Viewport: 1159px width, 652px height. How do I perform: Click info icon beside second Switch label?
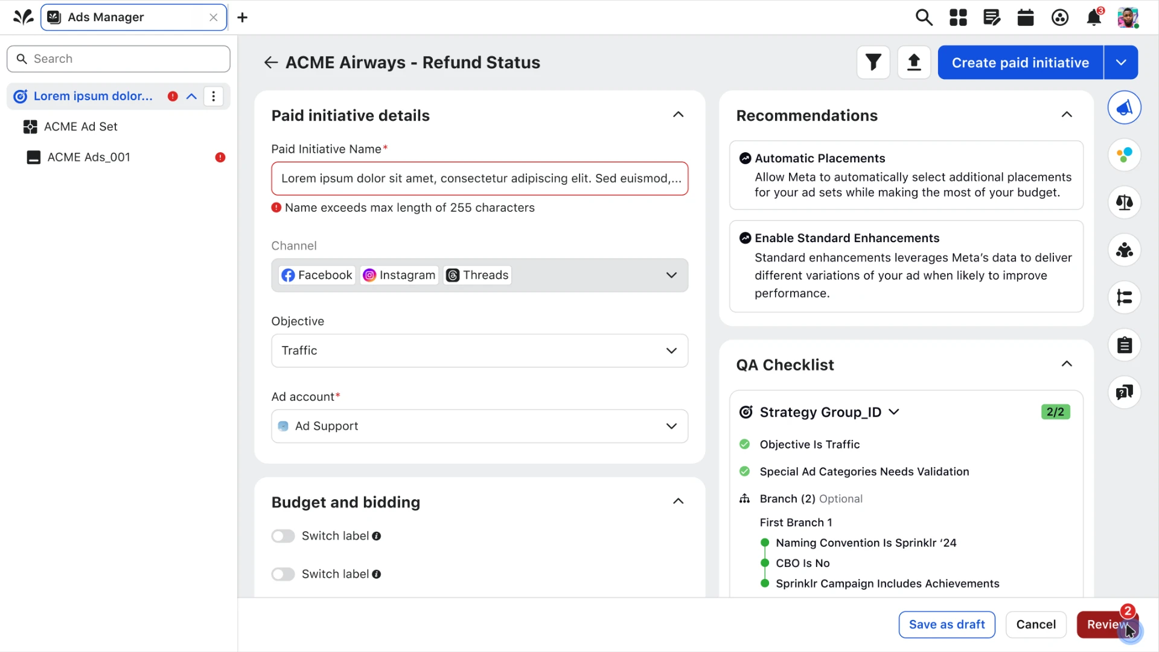377,574
